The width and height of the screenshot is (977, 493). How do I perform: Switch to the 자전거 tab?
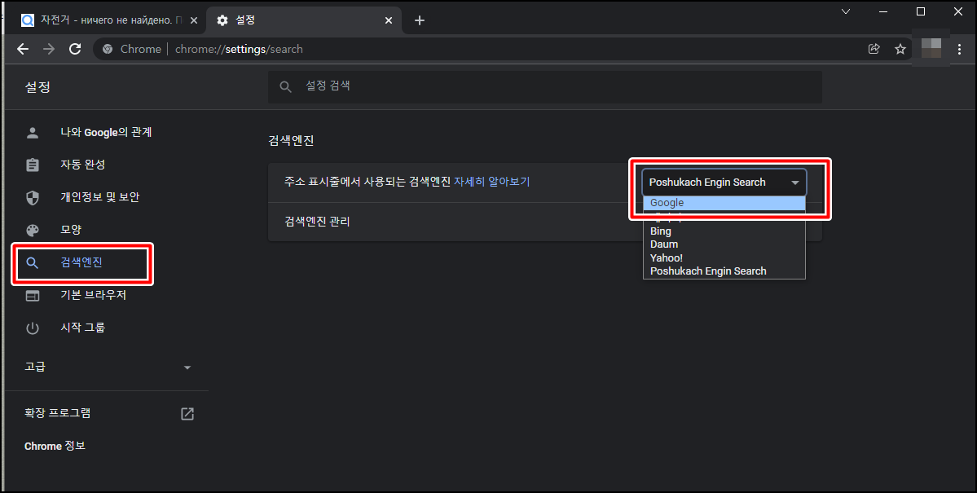pyautogui.click(x=110, y=20)
